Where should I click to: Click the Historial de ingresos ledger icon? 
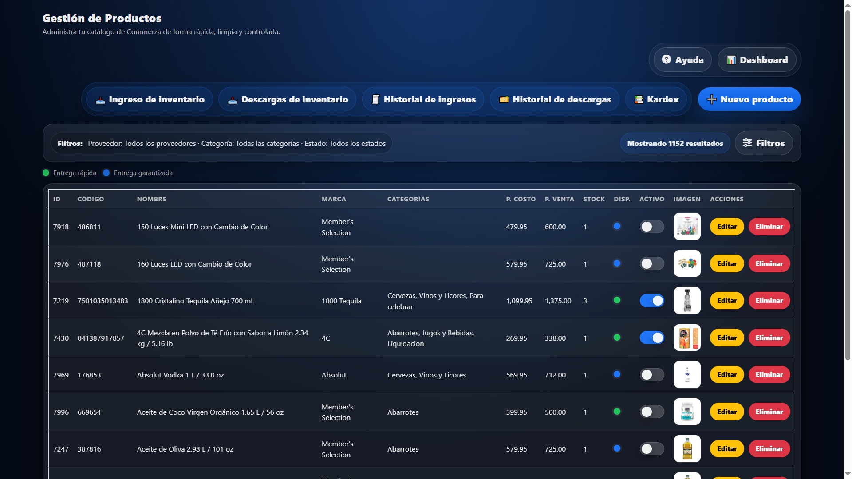click(x=375, y=99)
